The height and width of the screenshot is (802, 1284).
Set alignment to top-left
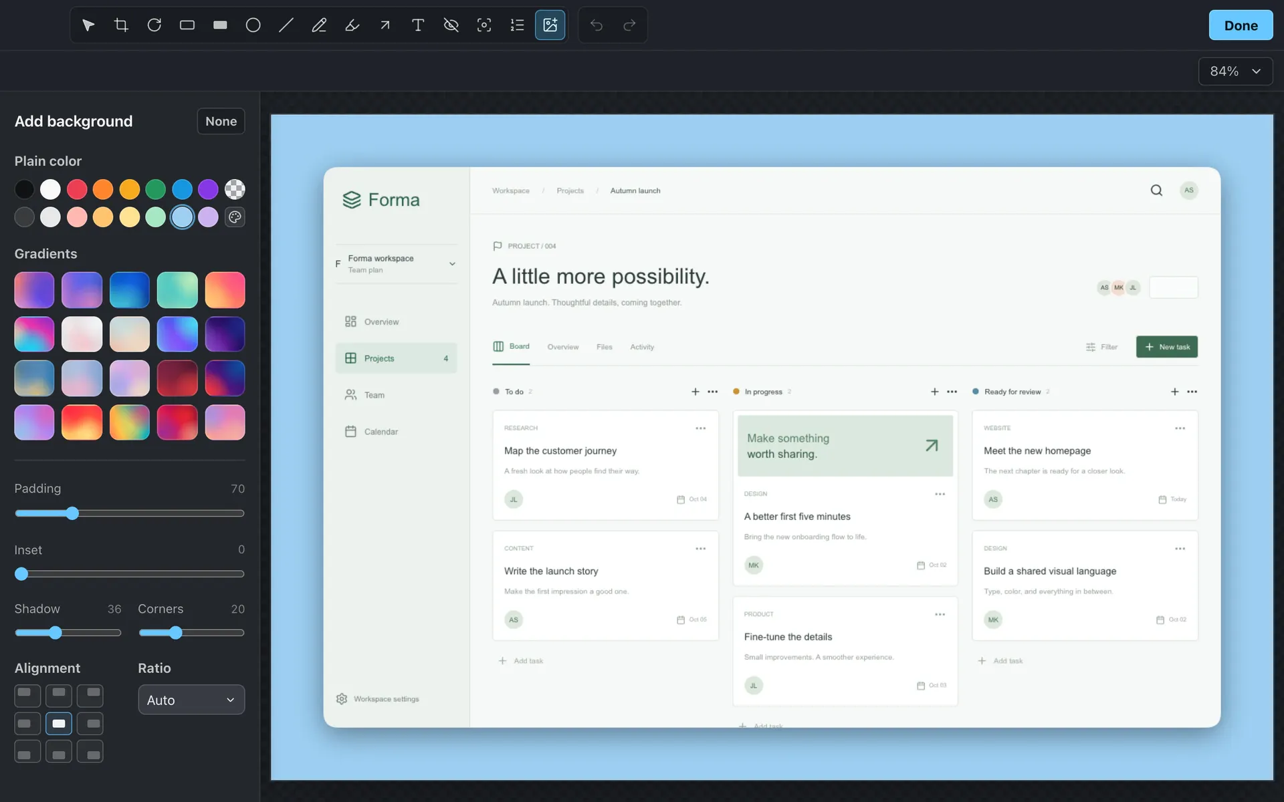pos(27,696)
